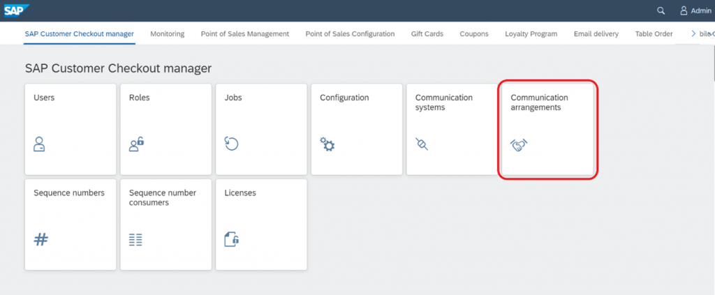715x295 pixels.
Task: Open the Configuration tile title
Action: (344, 98)
